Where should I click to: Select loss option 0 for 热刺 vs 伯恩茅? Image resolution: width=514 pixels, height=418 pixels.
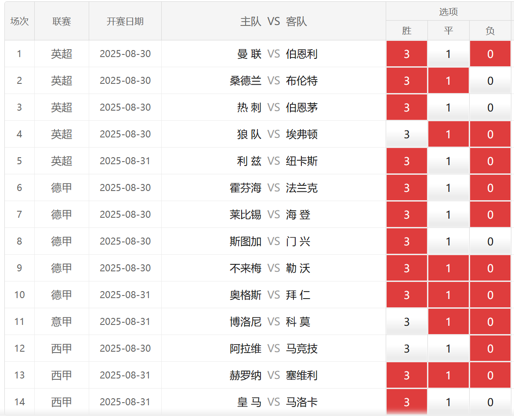point(490,108)
